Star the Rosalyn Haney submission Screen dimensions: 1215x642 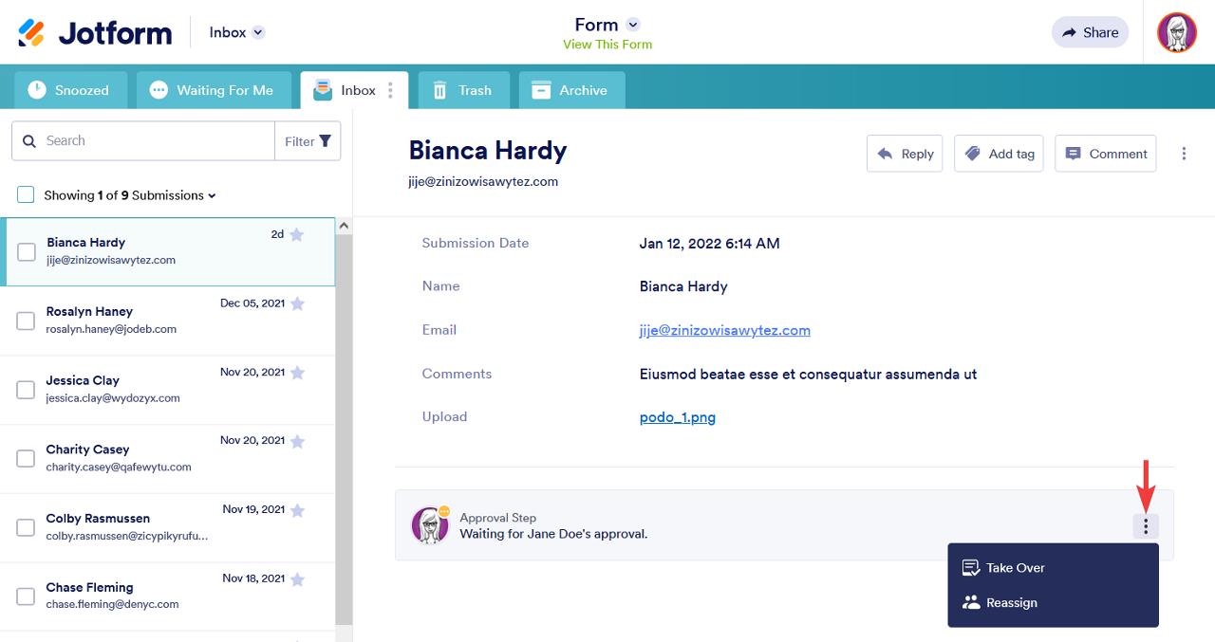pos(297,303)
